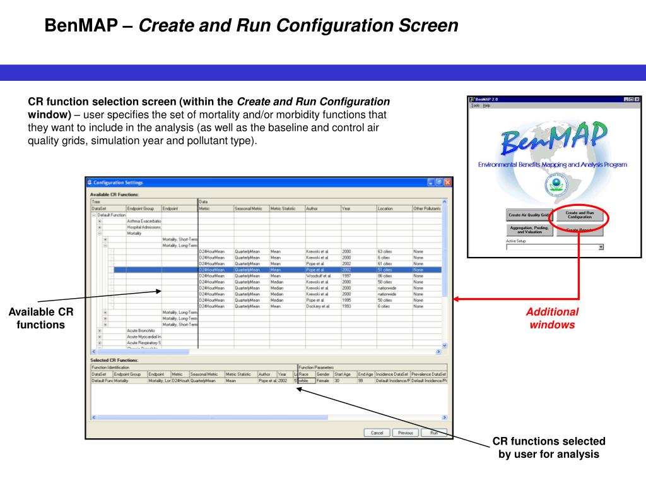Click the Author column header in Data pane
Viewport: 646px width, 485px height.
point(322,208)
